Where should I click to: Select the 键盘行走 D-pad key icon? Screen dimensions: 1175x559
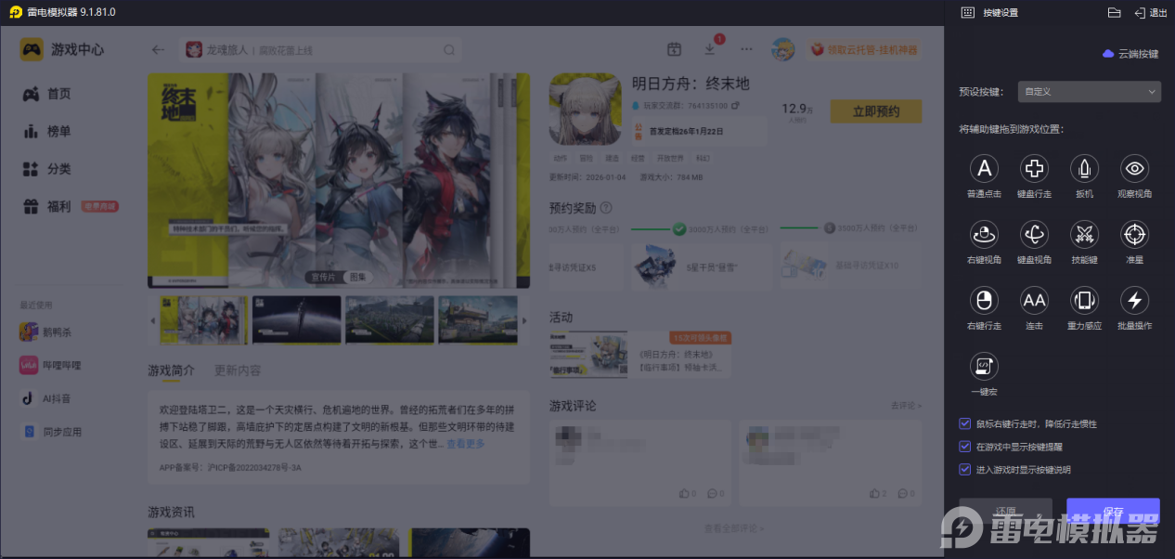(x=1034, y=168)
